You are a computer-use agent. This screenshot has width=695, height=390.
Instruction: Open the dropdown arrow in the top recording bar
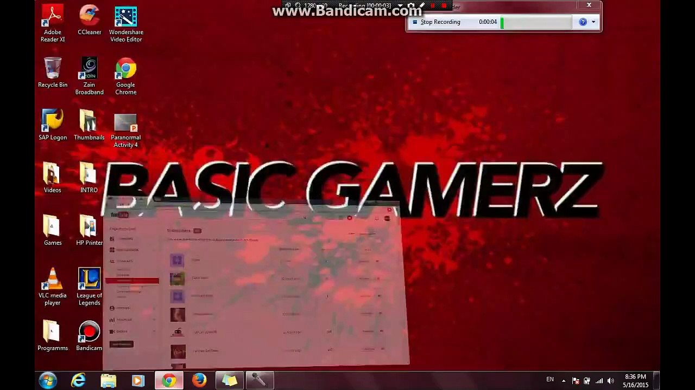point(401,6)
